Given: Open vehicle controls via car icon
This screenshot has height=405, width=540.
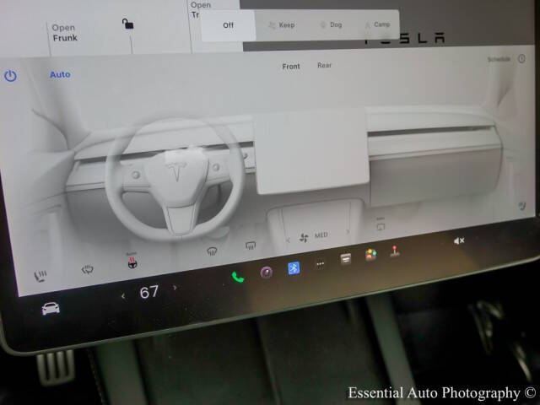Looking at the screenshot, I should (x=51, y=308).
